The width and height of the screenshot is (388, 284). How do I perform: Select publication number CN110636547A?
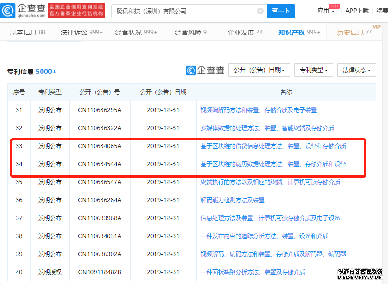point(100,182)
